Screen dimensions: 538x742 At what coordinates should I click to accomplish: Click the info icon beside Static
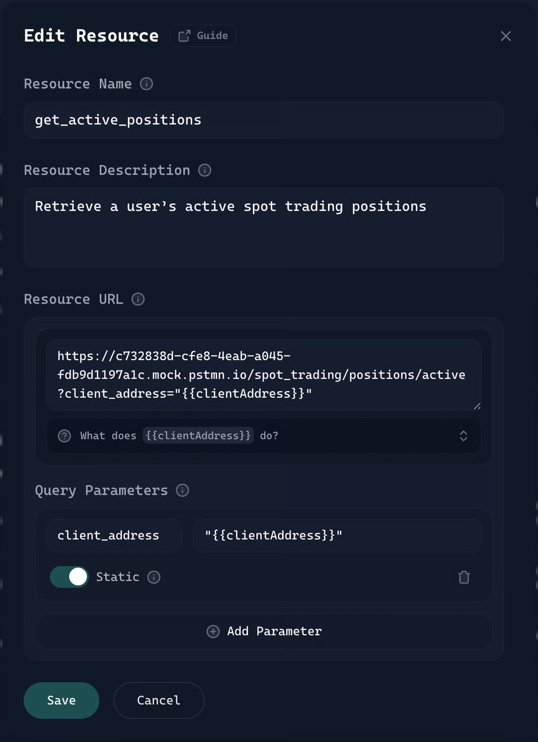coord(154,577)
